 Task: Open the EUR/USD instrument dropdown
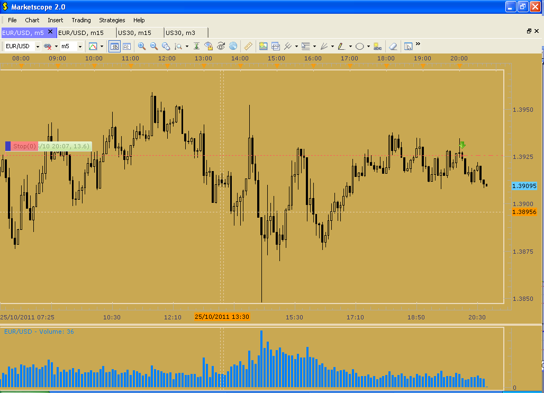pos(38,46)
